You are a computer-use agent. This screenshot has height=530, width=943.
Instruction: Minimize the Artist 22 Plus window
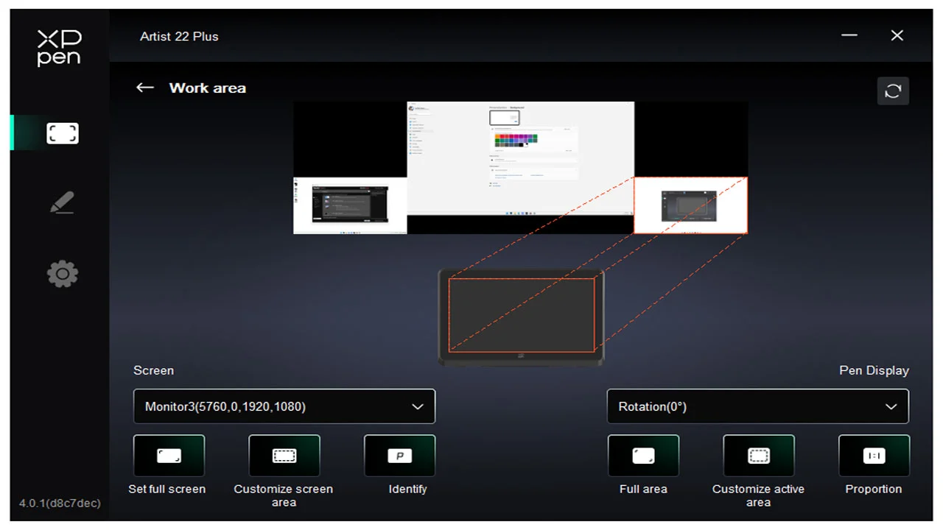tap(849, 35)
